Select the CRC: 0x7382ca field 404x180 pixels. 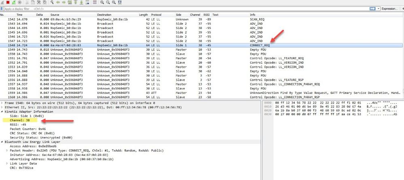[x=21, y=167]
